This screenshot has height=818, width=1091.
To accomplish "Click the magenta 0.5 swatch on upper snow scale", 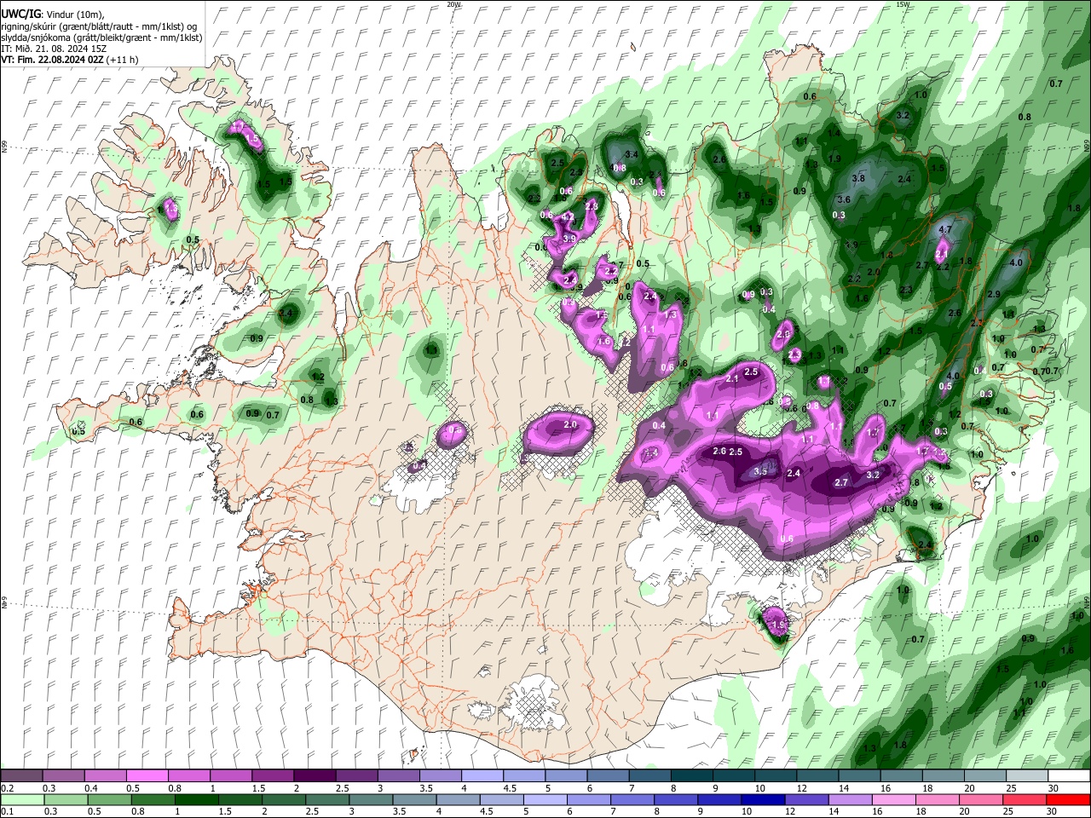I will pos(147,776).
